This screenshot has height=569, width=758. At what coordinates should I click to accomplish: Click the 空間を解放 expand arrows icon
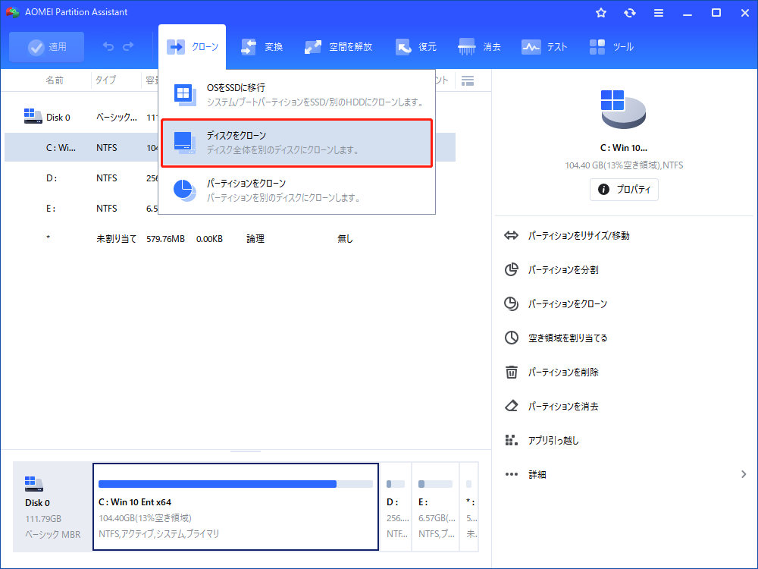point(313,47)
